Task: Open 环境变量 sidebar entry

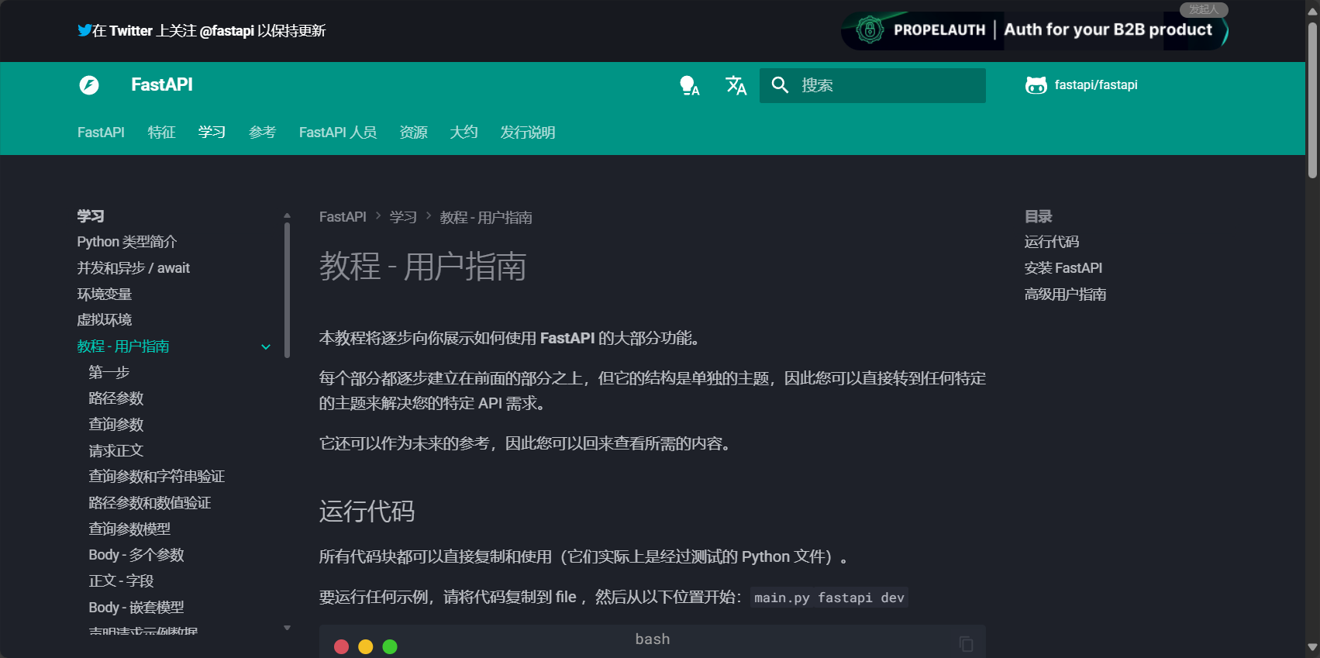Action: pyautogui.click(x=105, y=295)
